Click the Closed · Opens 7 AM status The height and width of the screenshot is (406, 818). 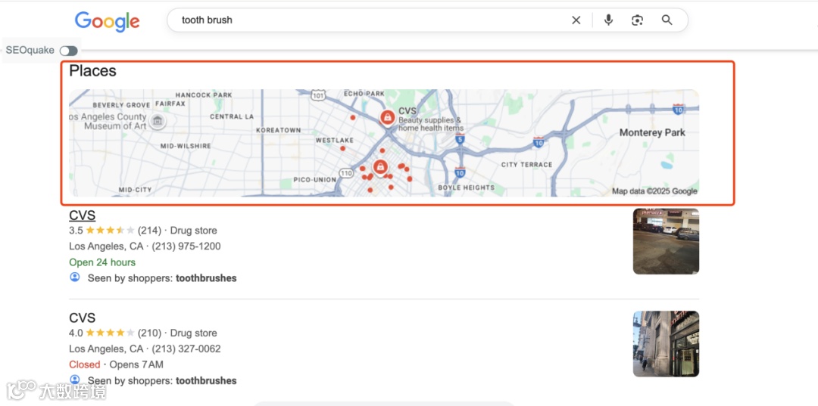(116, 364)
